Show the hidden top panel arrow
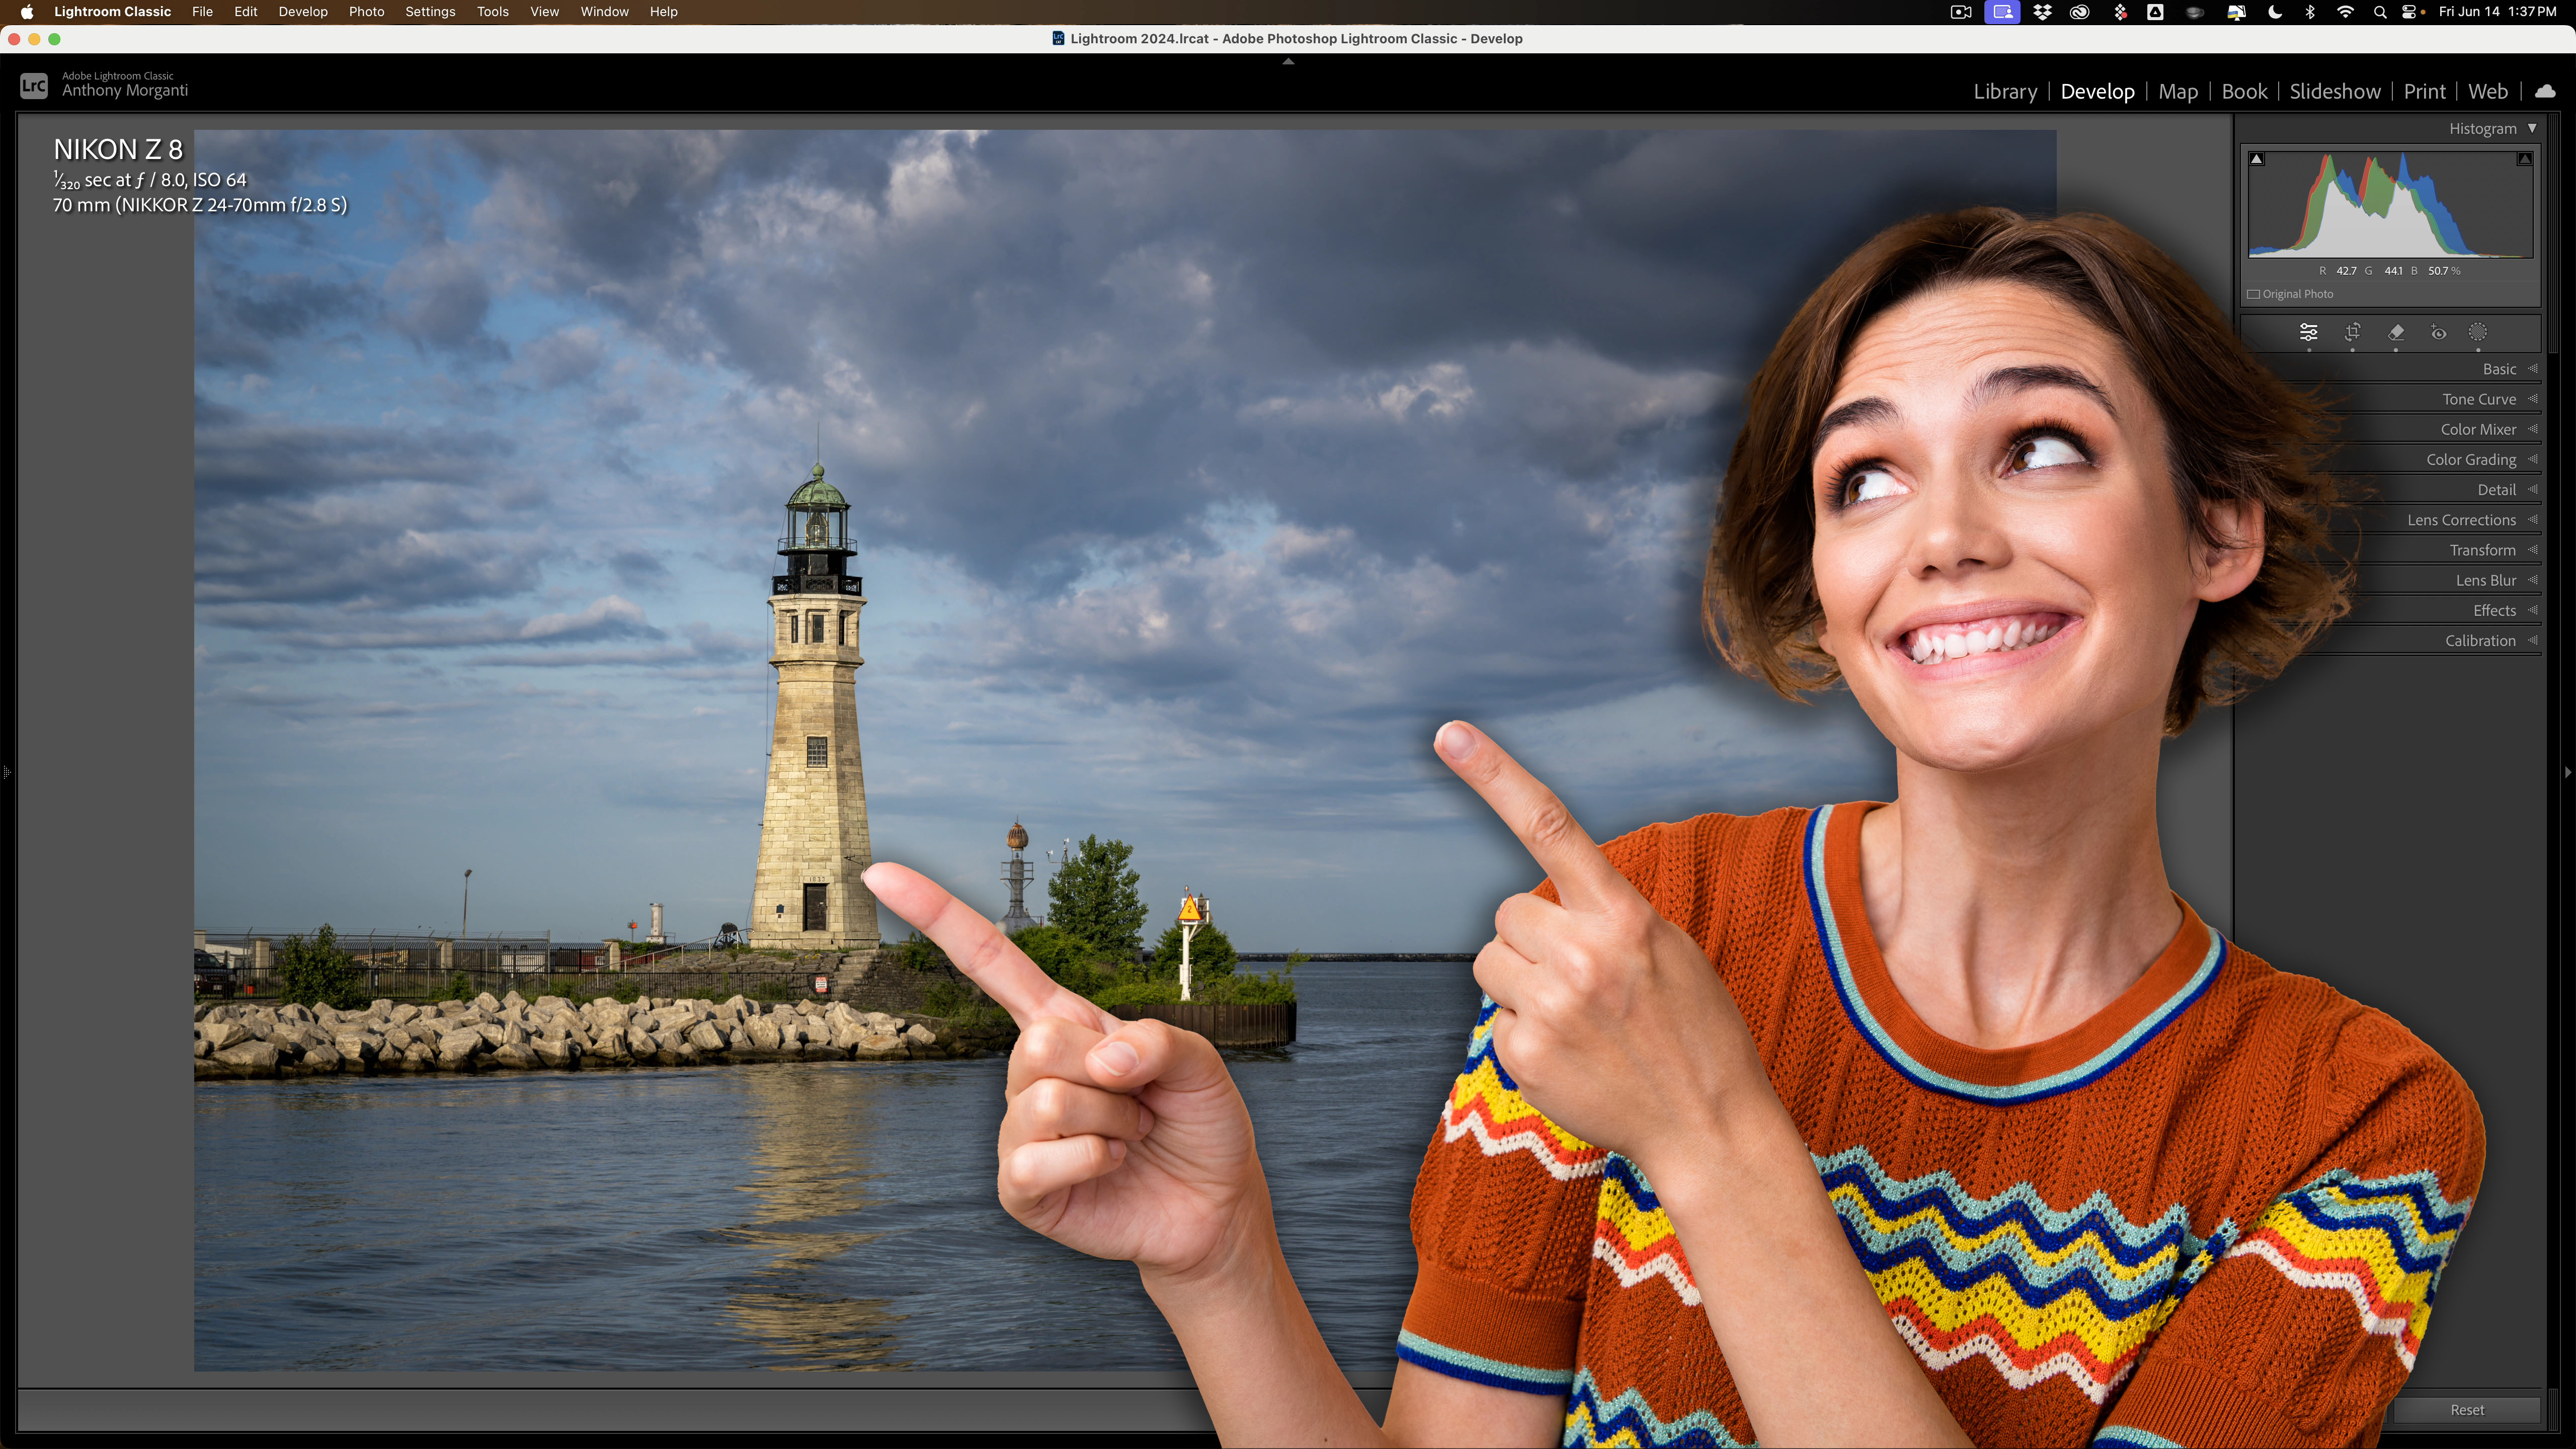This screenshot has height=1449, width=2576. tap(1288, 61)
